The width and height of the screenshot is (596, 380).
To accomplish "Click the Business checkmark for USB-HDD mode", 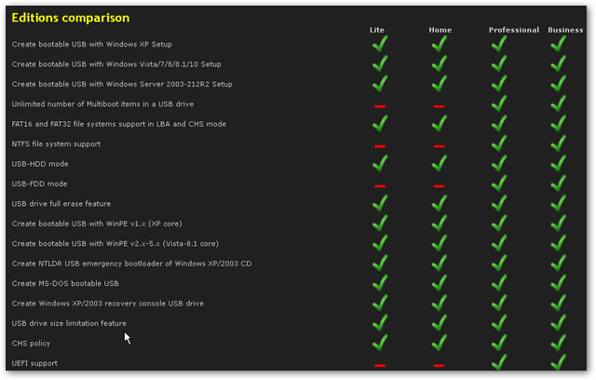I will 559,163.
